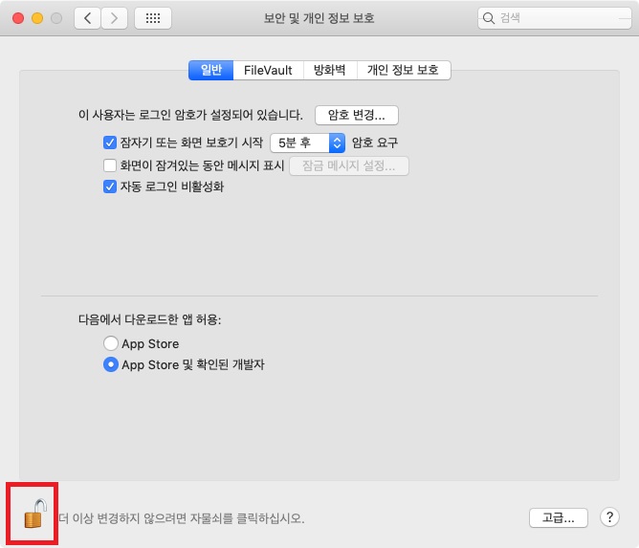Toggle 잠자기 또는 화면 보호기 시작 checkbox

tap(110, 142)
